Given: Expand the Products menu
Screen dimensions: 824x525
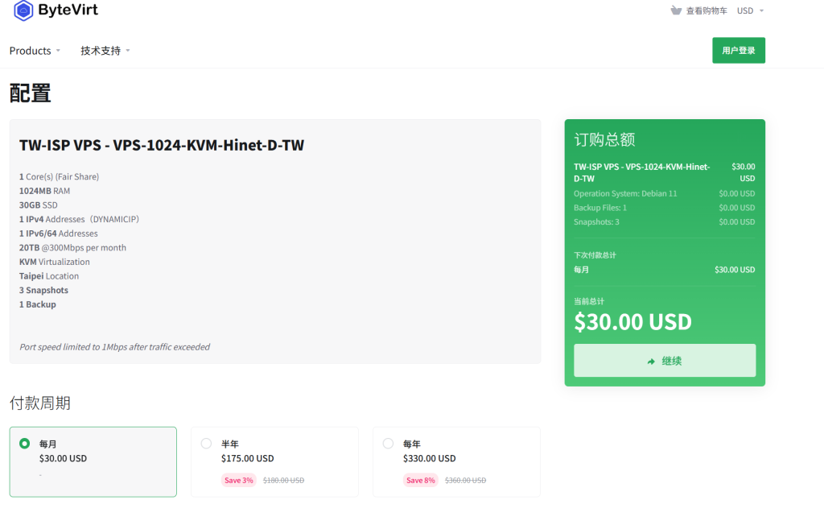Looking at the screenshot, I should pos(35,51).
